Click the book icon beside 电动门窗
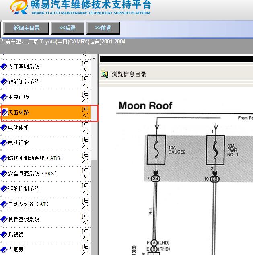 click(4, 143)
